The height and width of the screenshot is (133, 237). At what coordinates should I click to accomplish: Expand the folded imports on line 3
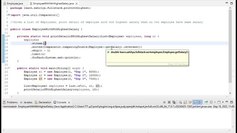[x=9, y=15]
